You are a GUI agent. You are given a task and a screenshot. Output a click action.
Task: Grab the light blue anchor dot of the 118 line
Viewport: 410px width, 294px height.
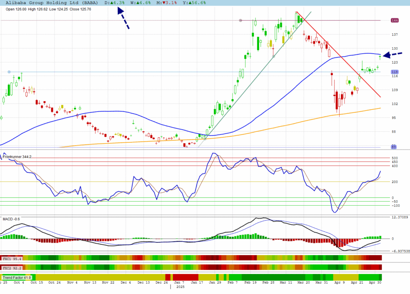pyautogui.click(x=9, y=72)
